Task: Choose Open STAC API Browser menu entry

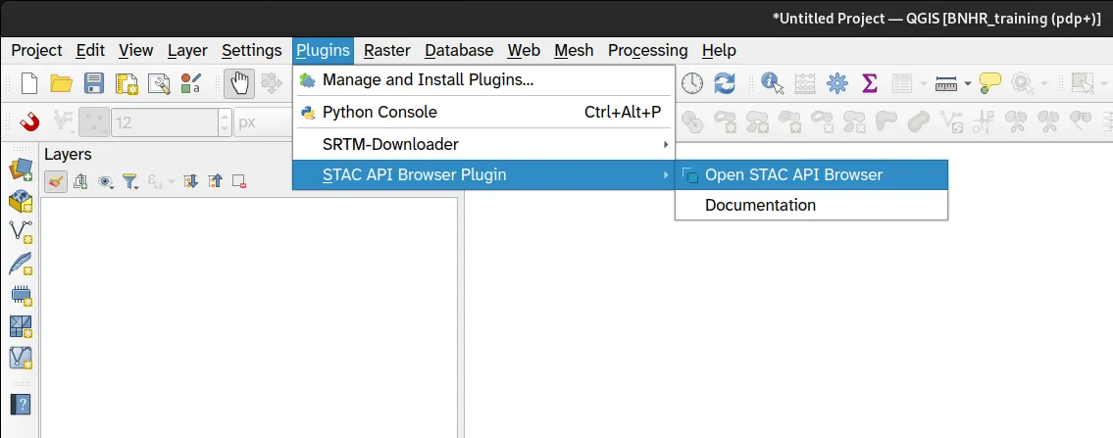Action: [x=793, y=174]
